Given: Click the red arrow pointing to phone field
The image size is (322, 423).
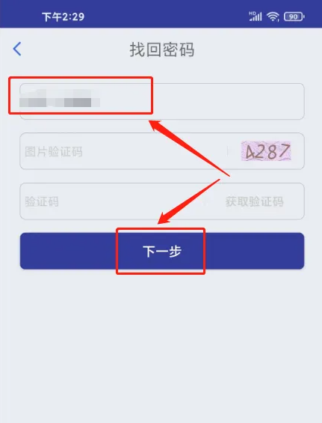Looking at the screenshot, I should click(x=189, y=148).
